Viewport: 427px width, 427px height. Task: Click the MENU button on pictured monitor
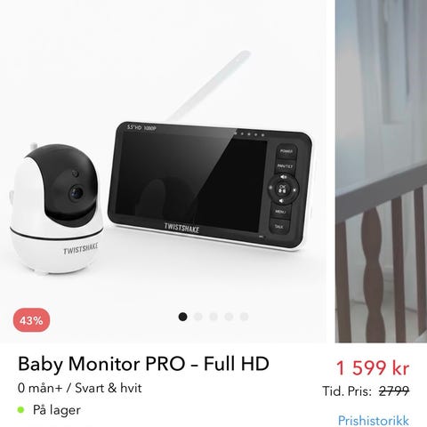coord(280,212)
